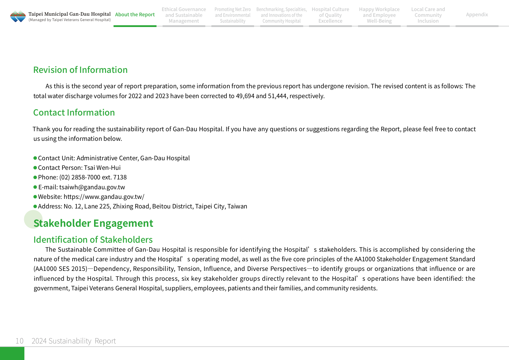
Task: Open Happy Workplace and Employee Well-Being tab
Action: (x=379, y=15)
